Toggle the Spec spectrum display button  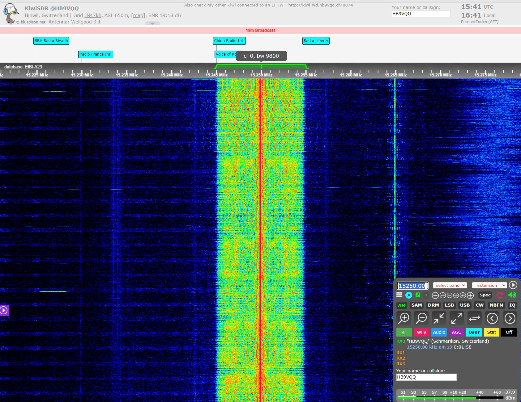(x=485, y=295)
